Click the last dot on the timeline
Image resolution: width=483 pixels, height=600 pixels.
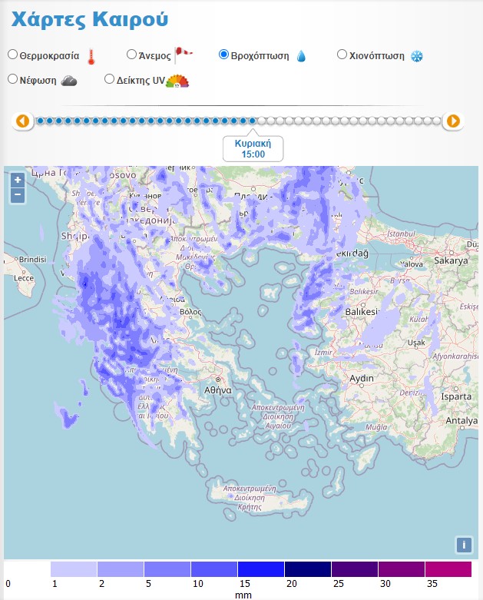[x=437, y=121]
